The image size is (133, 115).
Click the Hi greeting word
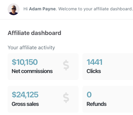click(26, 9)
